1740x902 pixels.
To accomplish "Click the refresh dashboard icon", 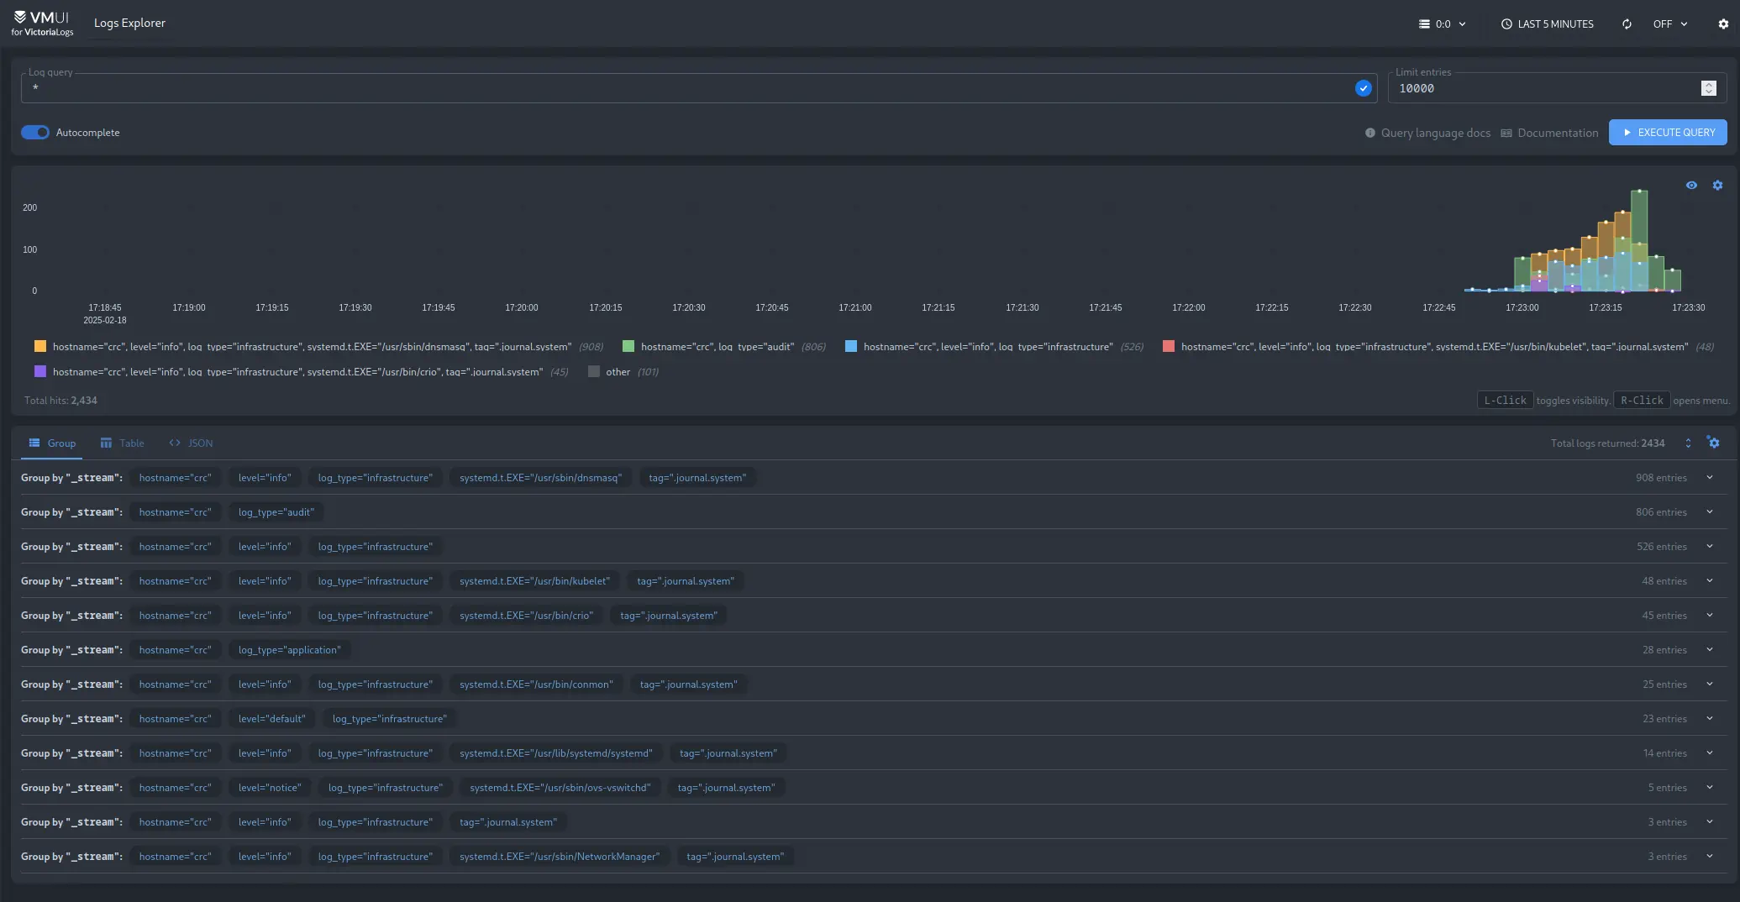I will point(1627,24).
